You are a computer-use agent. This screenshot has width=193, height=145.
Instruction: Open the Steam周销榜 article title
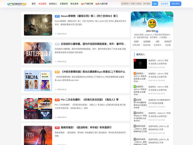89,16
